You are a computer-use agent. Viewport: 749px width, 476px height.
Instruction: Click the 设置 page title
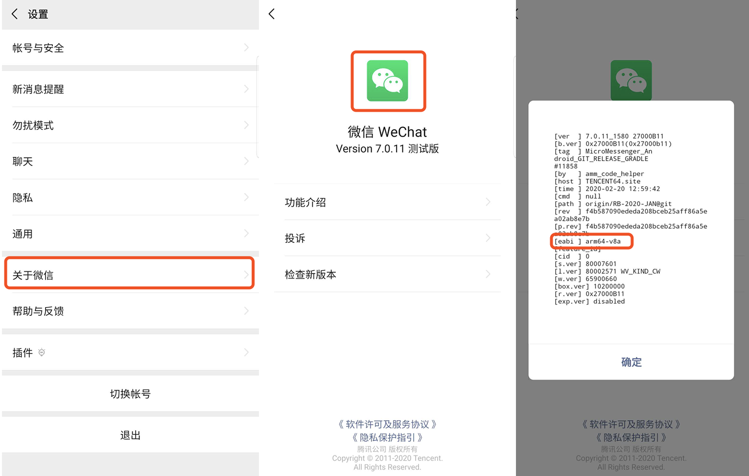tap(38, 14)
